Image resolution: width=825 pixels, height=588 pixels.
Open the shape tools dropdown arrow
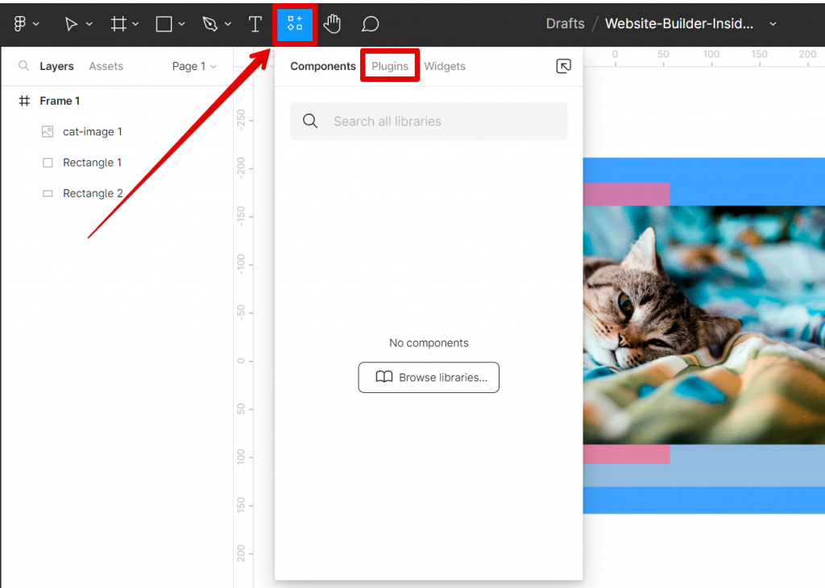179,23
